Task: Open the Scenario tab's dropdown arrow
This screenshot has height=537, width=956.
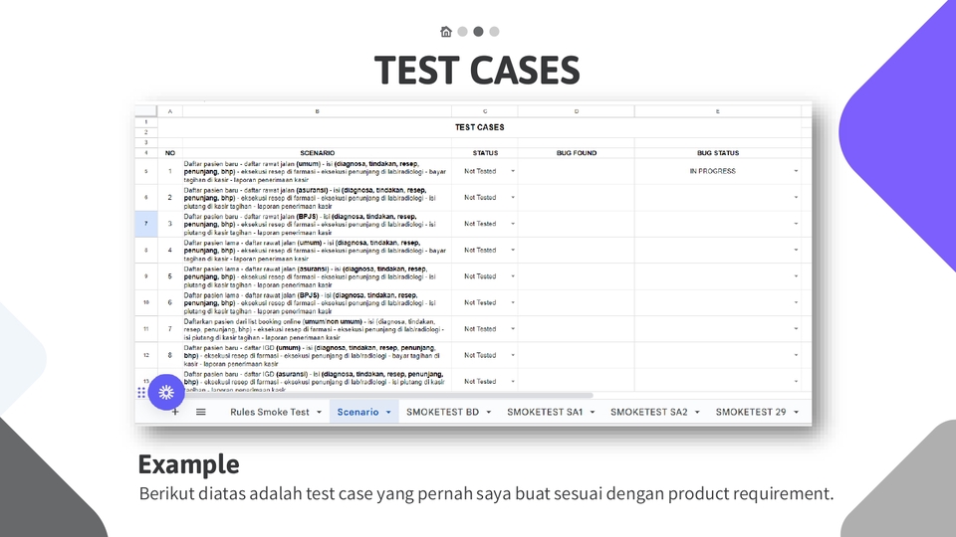Action: pos(388,412)
